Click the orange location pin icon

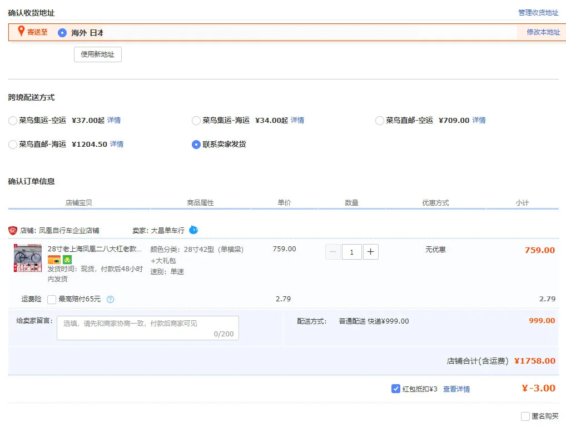(x=21, y=32)
